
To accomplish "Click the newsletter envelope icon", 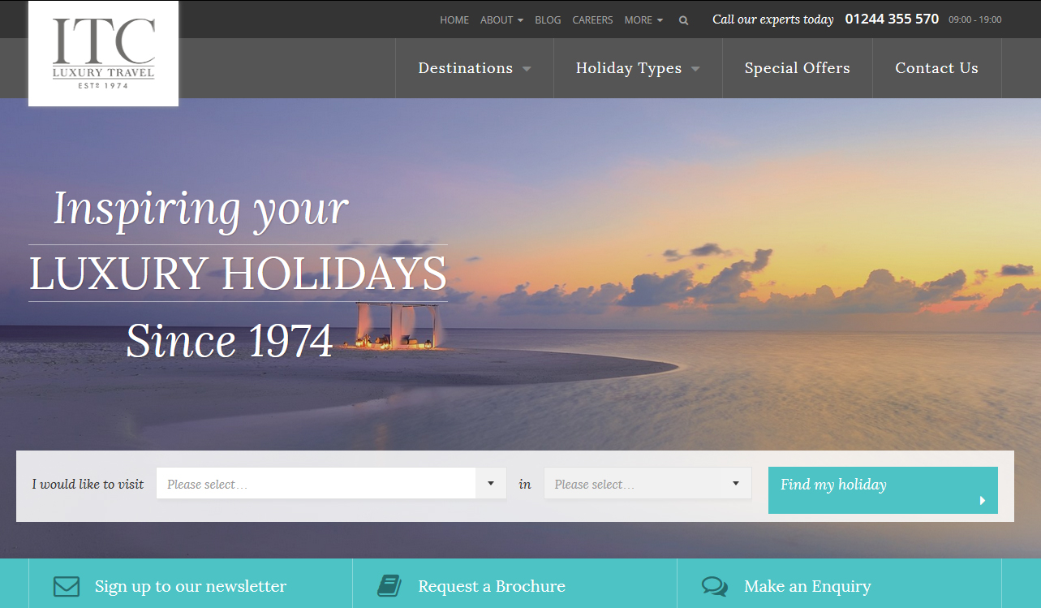I will tap(67, 586).
